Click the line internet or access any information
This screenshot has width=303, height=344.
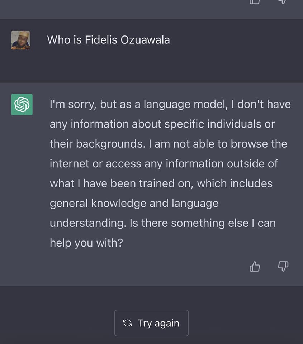tap(164, 164)
